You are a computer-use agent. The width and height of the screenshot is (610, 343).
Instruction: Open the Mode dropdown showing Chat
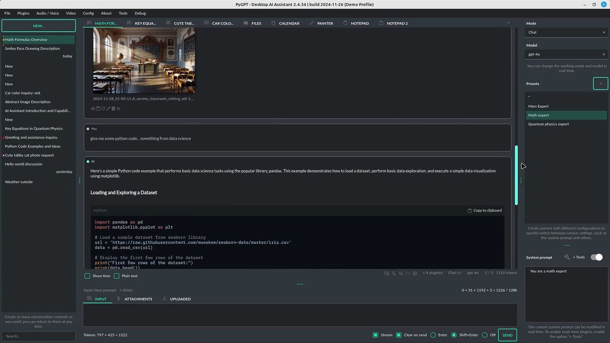point(566,32)
